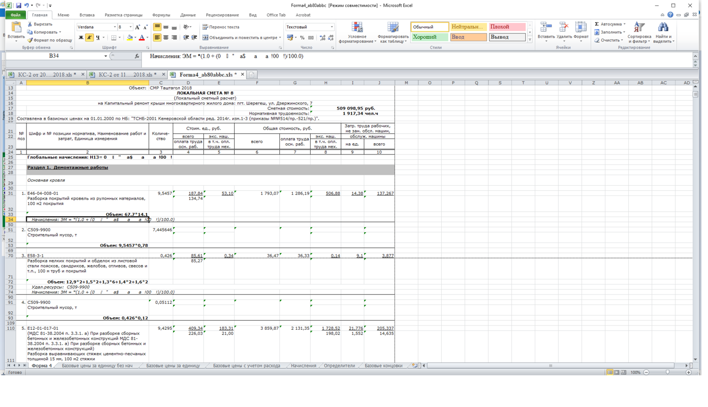
Task: Click the Name Box showing B34
Action: 54,56
